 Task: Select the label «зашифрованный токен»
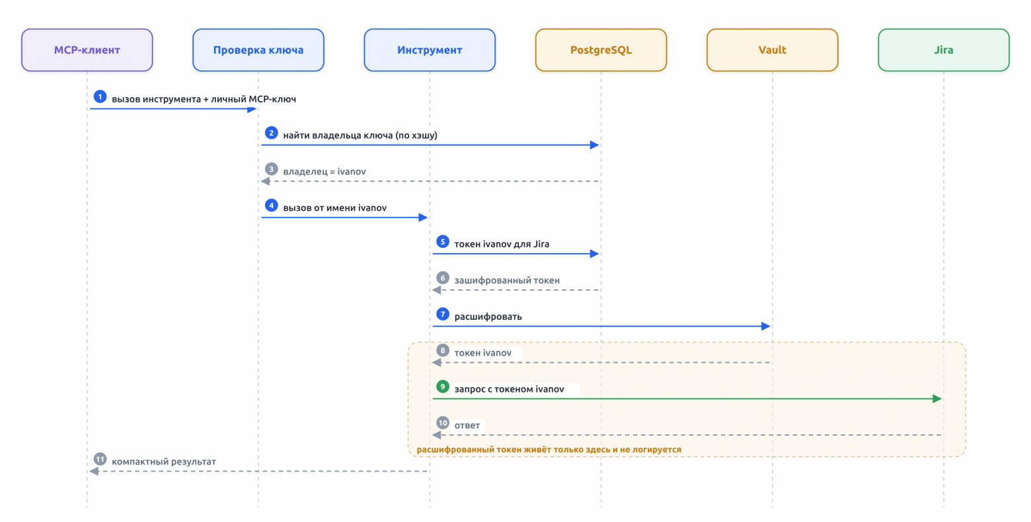507,281
